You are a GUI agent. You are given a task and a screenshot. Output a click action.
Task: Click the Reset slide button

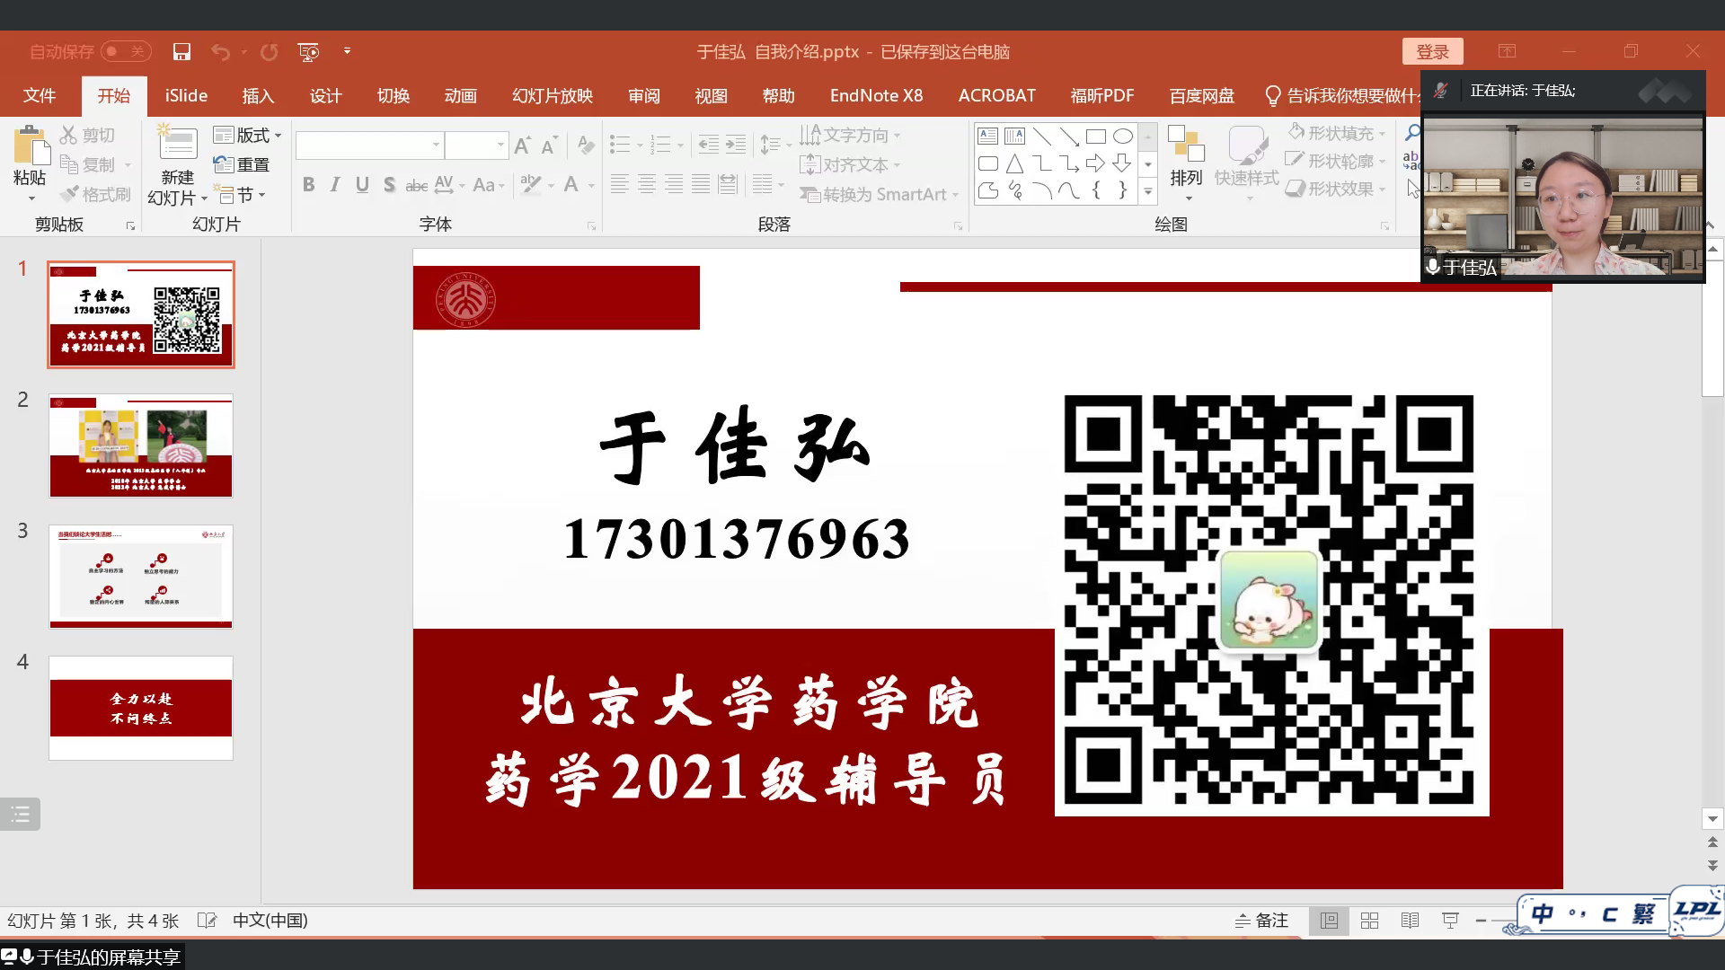[242, 164]
